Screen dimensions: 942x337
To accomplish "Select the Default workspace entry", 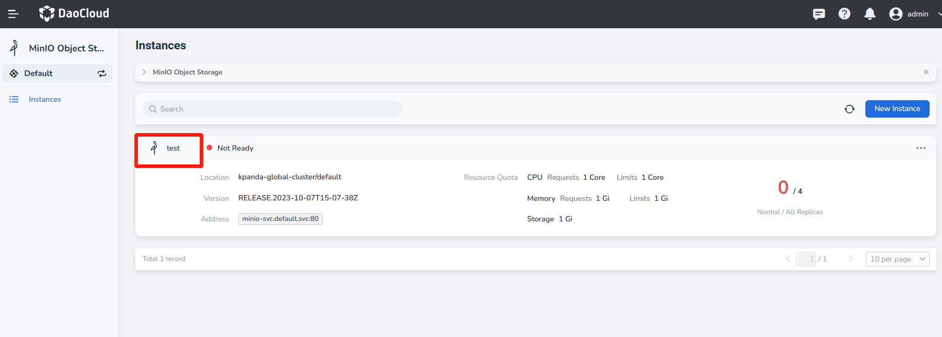I will click(x=57, y=73).
